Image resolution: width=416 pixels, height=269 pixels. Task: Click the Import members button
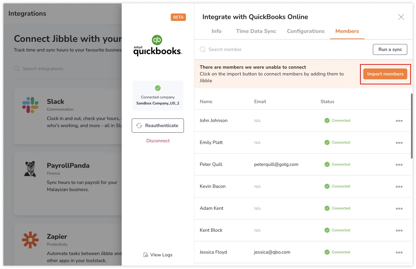385,74
